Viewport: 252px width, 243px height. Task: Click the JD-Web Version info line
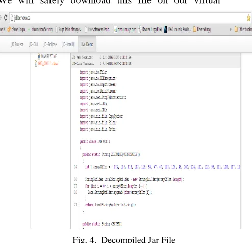(102, 57)
